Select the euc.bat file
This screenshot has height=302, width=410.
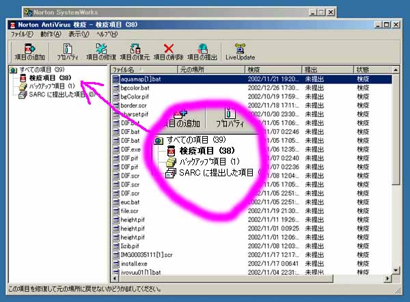(x=130, y=202)
